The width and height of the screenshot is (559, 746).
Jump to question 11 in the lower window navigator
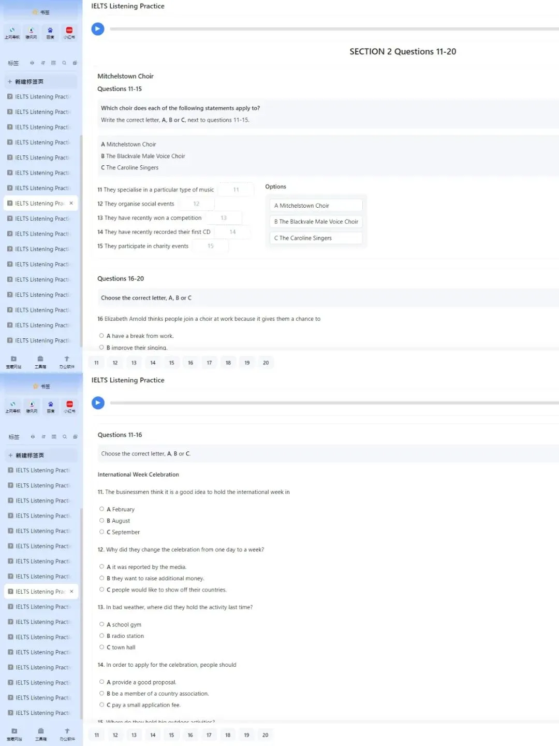point(96,735)
